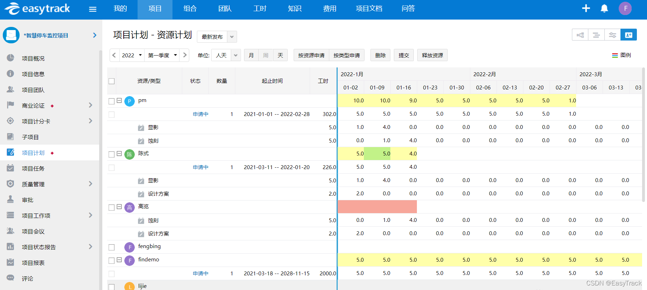647x290 pixels.
Task: Go to previous quarter arrow
Action: click(x=114, y=55)
